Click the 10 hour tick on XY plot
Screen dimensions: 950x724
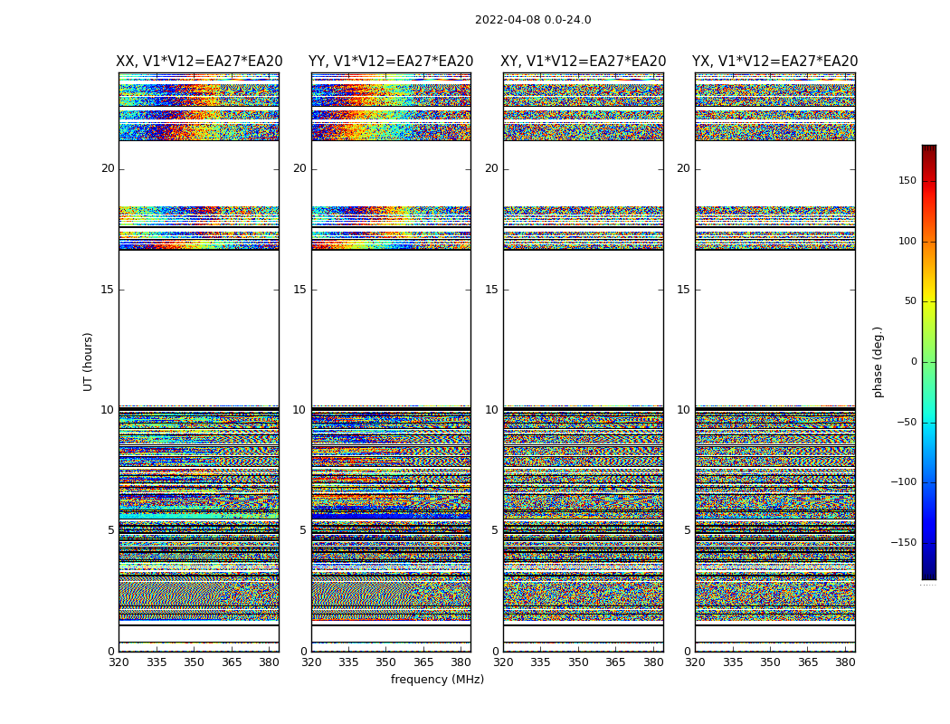pyautogui.click(x=491, y=410)
